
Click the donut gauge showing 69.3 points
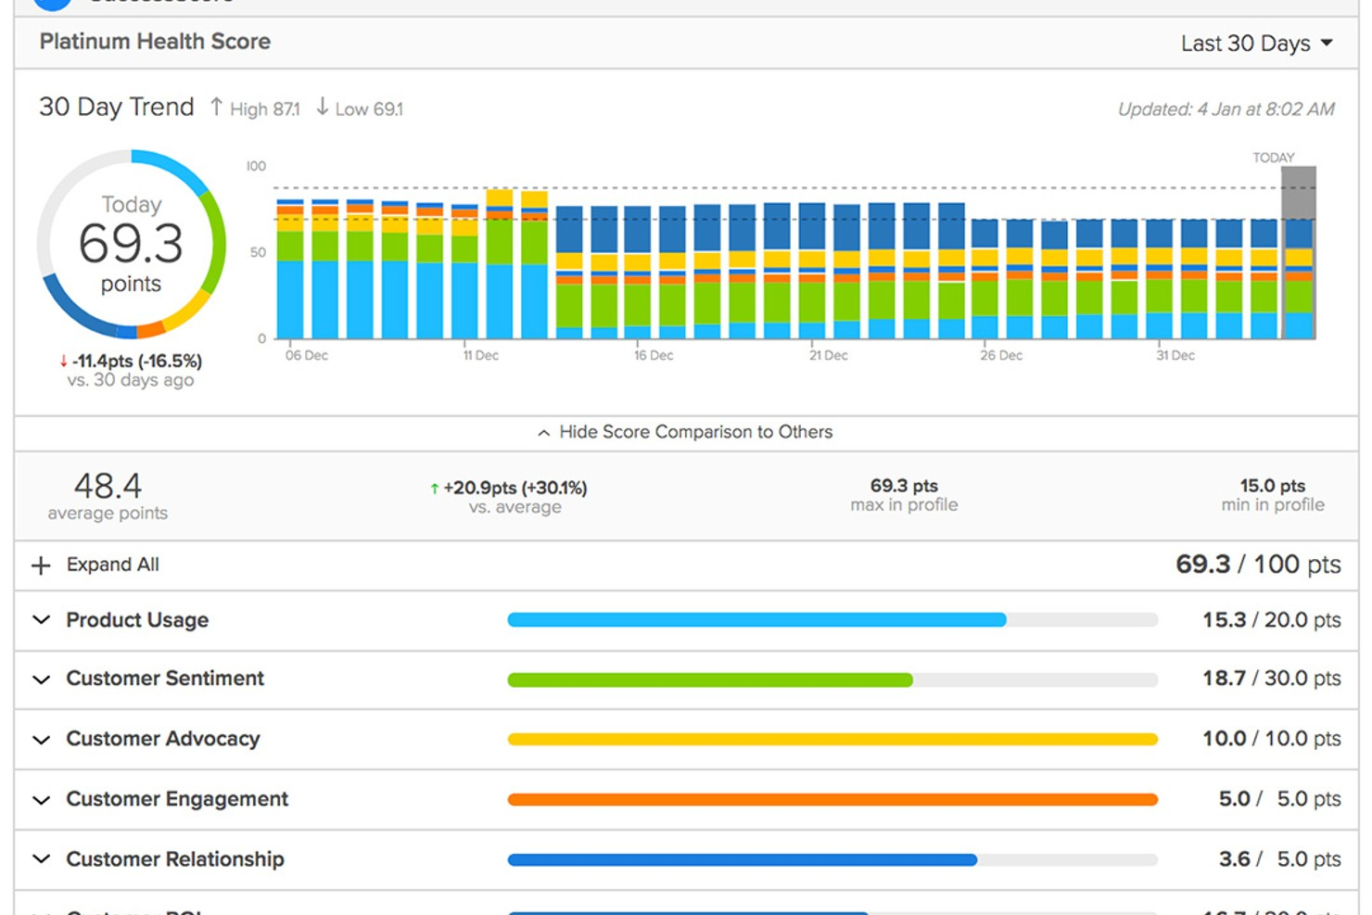[x=131, y=244]
